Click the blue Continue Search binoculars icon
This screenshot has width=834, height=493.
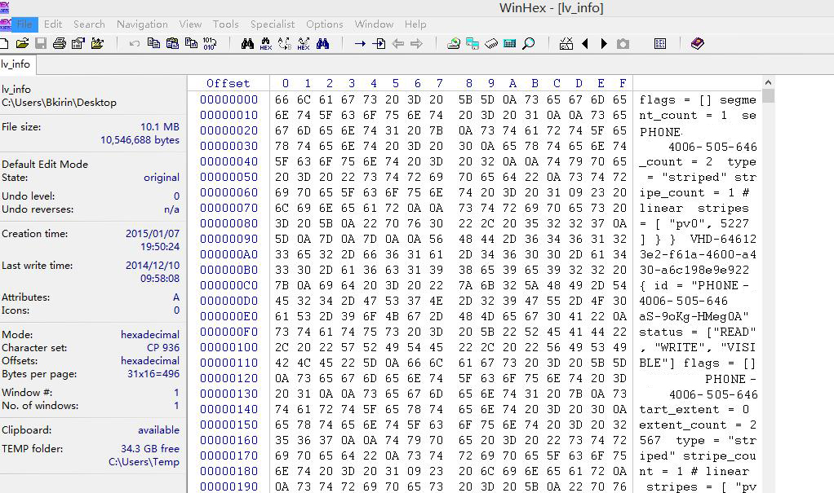pos(322,43)
